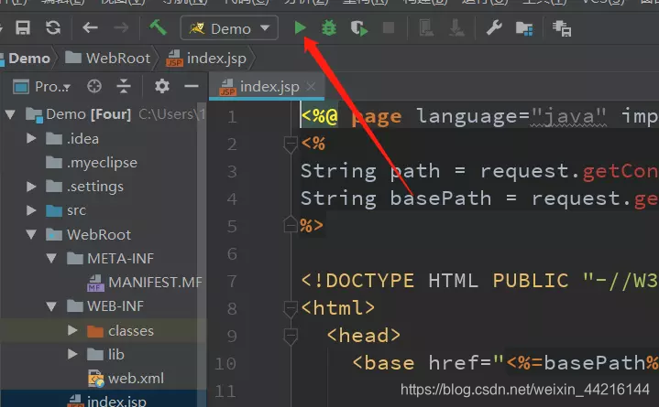The height and width of the screenshot is (407, 659).
Task: Click the src folder icon
Action: tap(54, 210)
